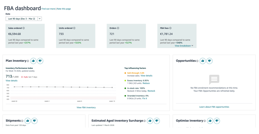The height and width of the screenshot is (134, 259).
Task: Open info icon next to Units ordered
Action: tap(74, 28)
